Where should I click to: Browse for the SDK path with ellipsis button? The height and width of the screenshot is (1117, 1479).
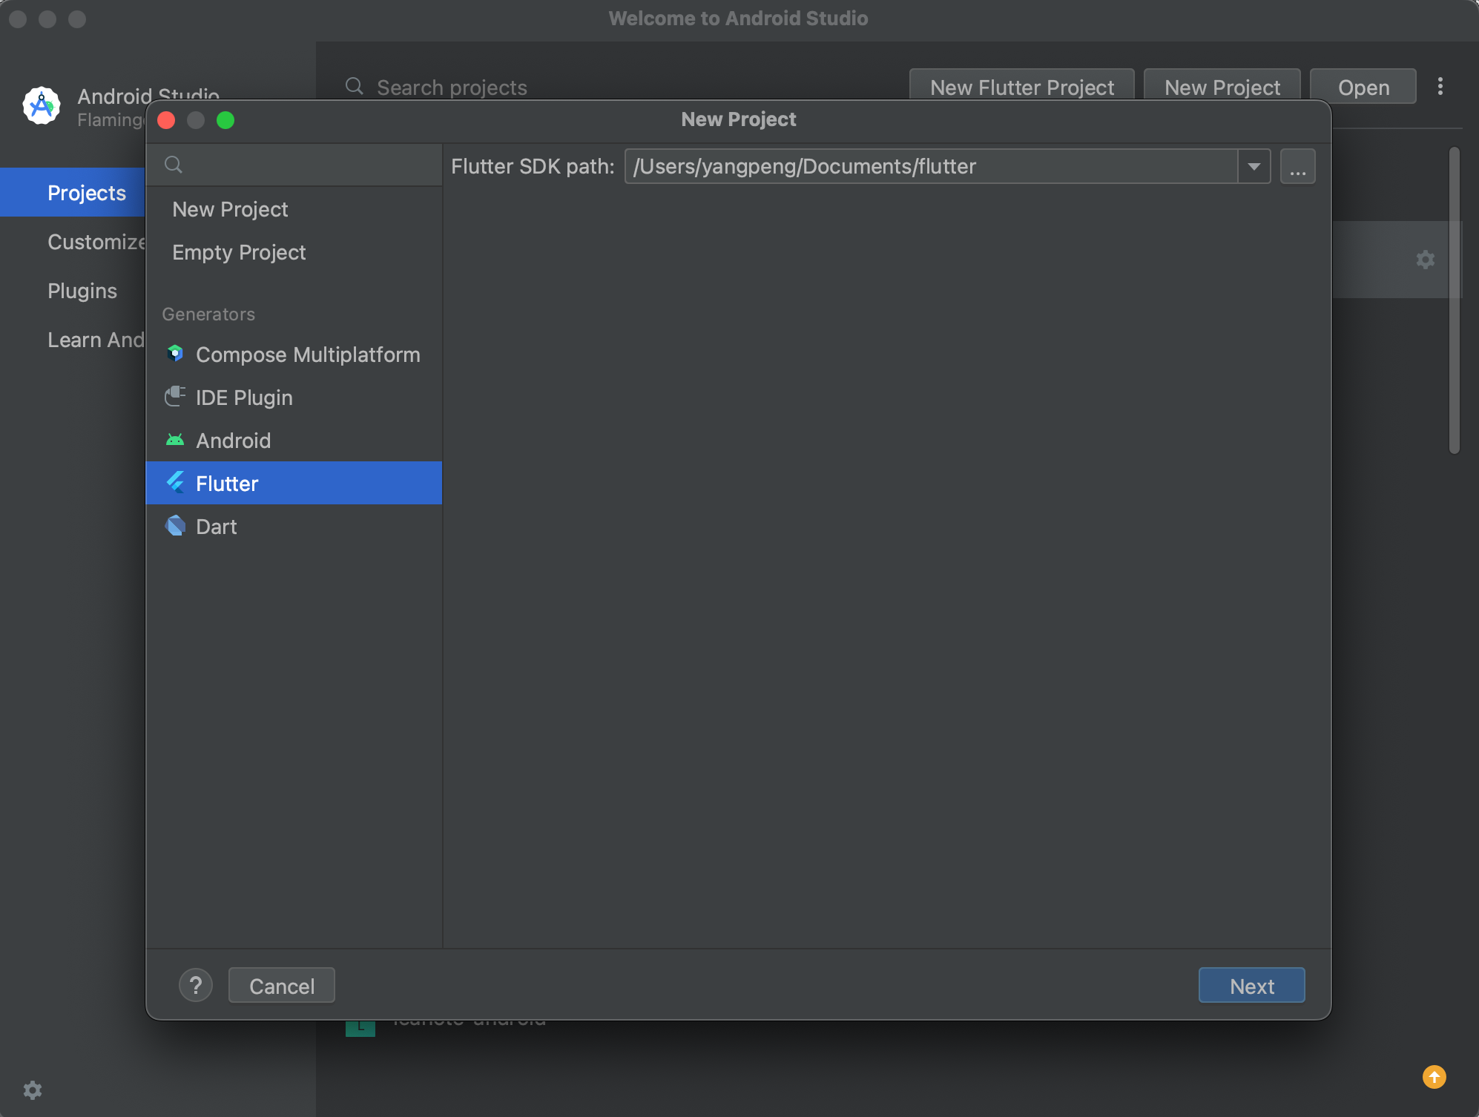tap(1297, 166)
